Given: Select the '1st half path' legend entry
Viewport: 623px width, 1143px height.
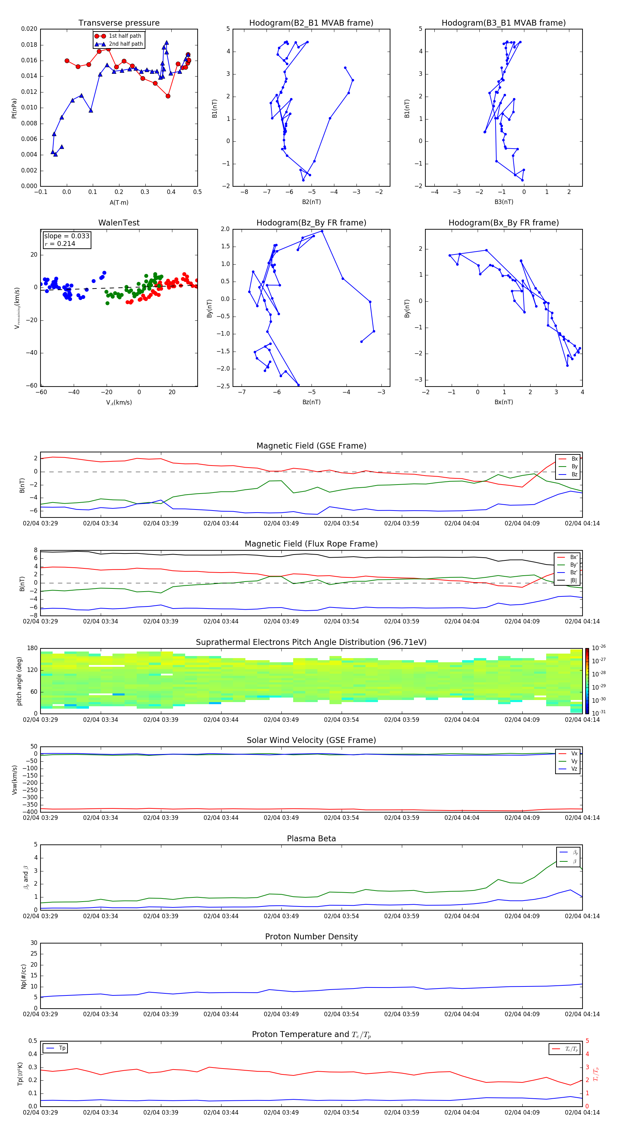Looking at the screenshot, I should pos(118,36).
